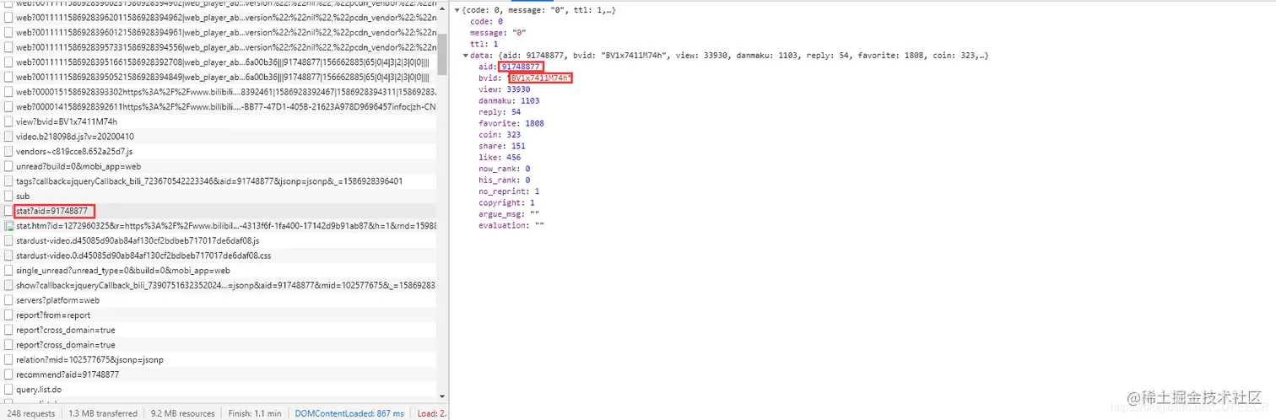1276x420 pixels.
Task: Click the no_reprint: 1 property
Action: tap(509, 191)
